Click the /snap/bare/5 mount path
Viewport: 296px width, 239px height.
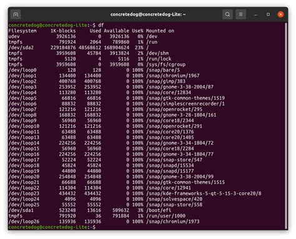tap(163, 70)
